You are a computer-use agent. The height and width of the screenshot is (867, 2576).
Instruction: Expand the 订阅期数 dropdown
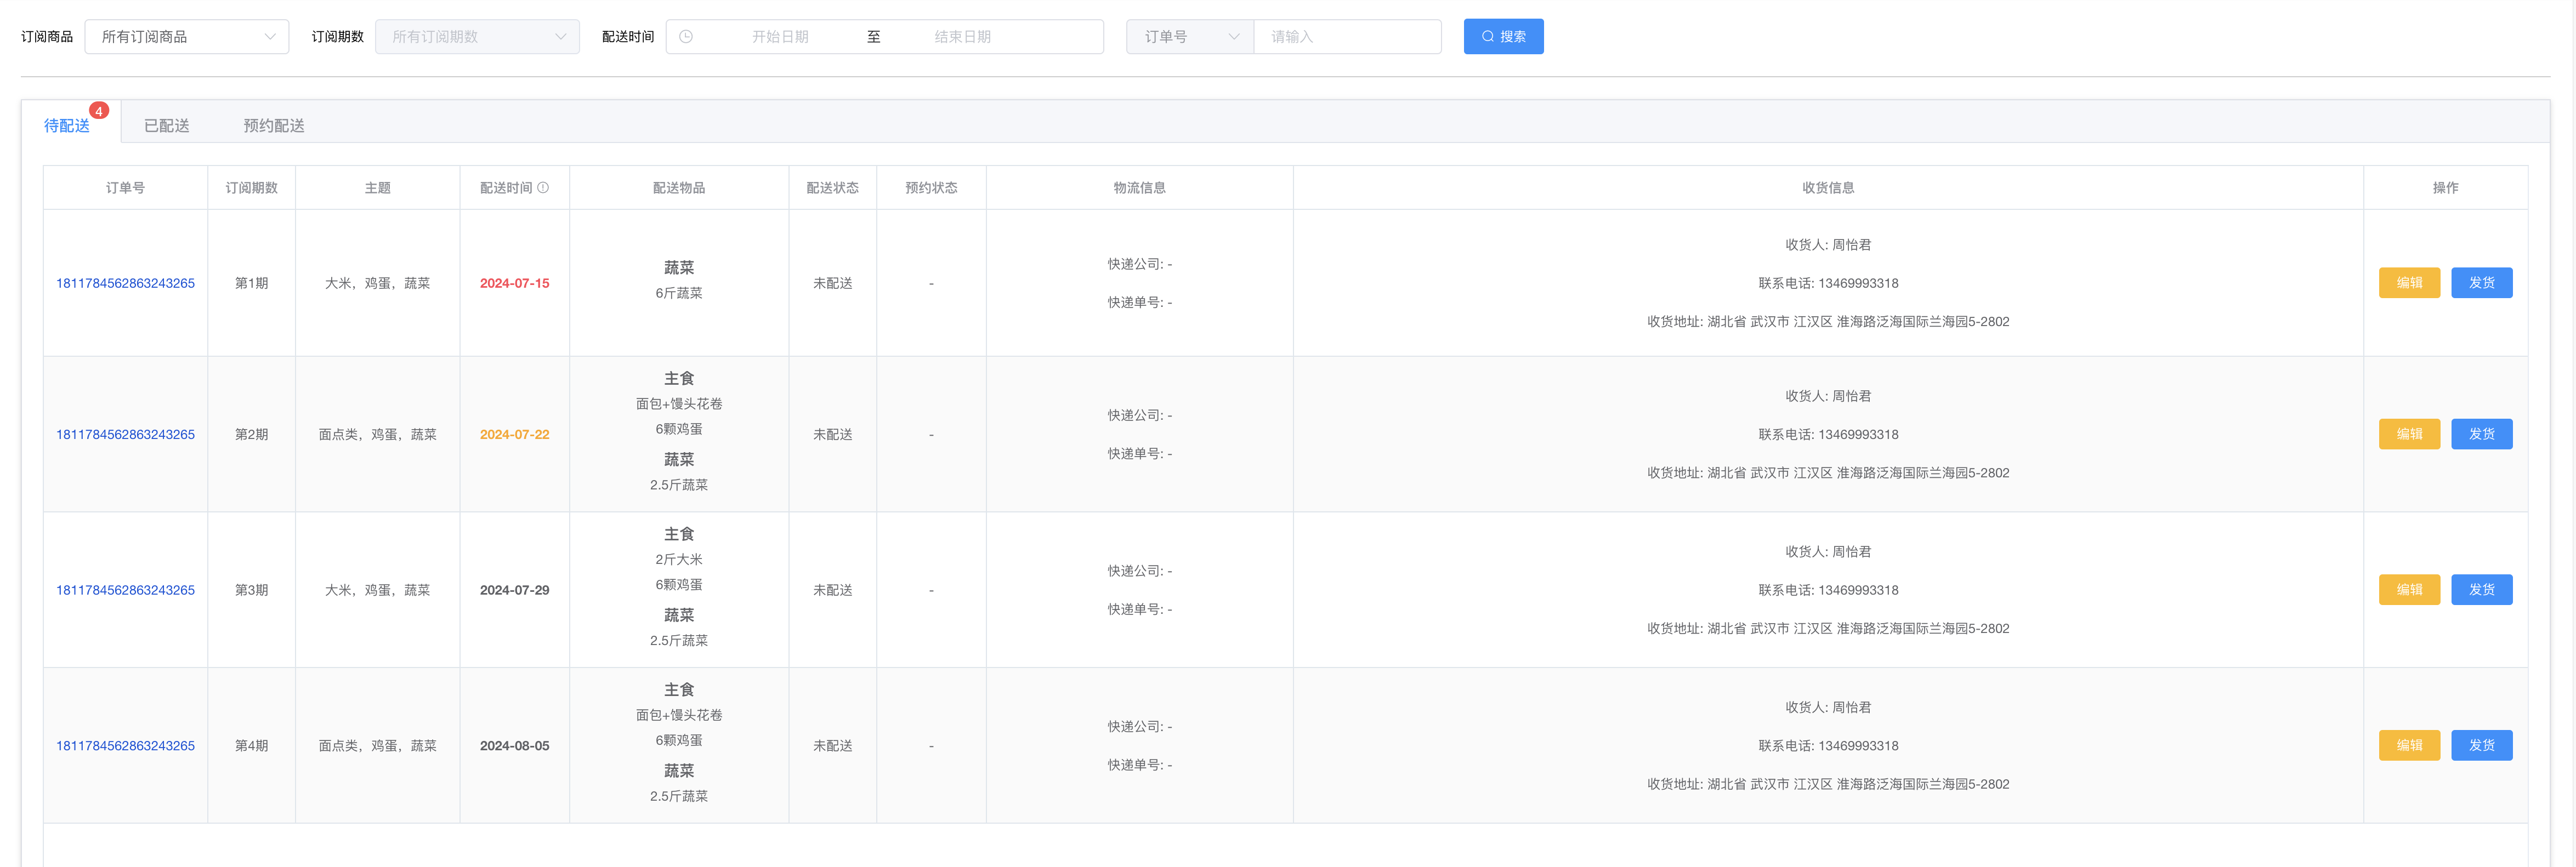(x=477, y=37)
